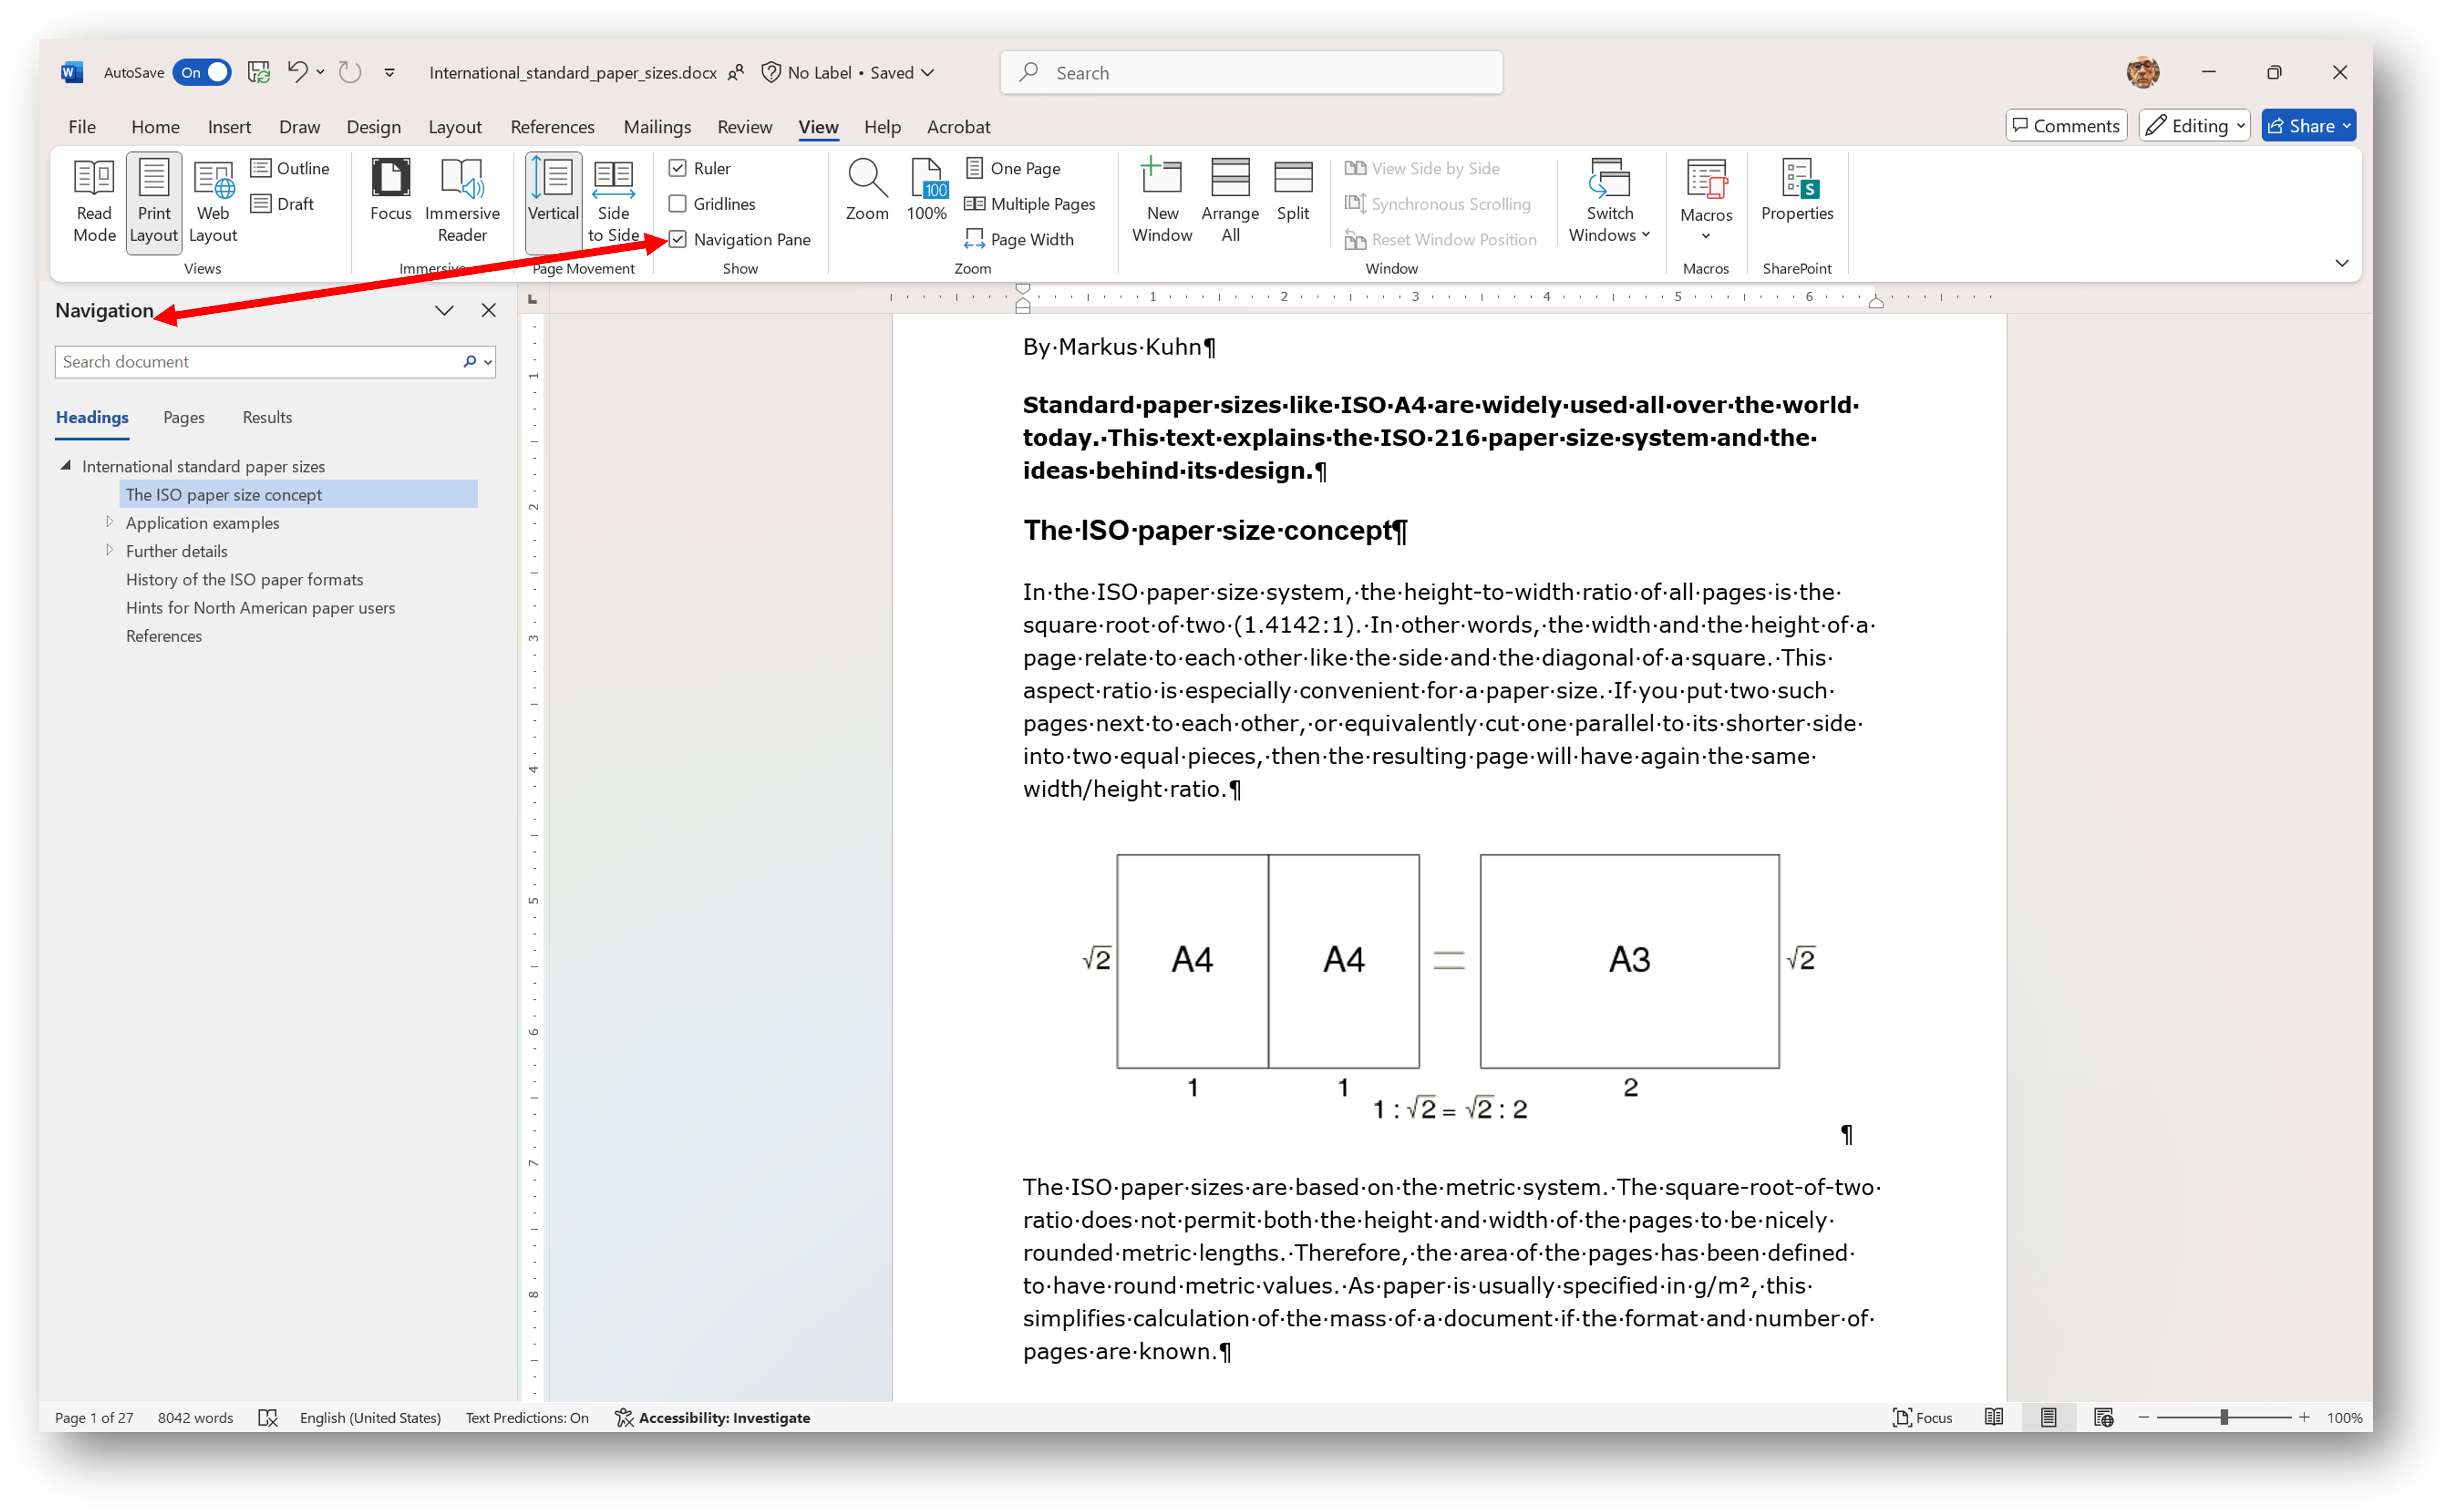The width and height of the screenshot is (2453, 1512).
Task: Switch to Read Mode view
Action: (94, 200)
